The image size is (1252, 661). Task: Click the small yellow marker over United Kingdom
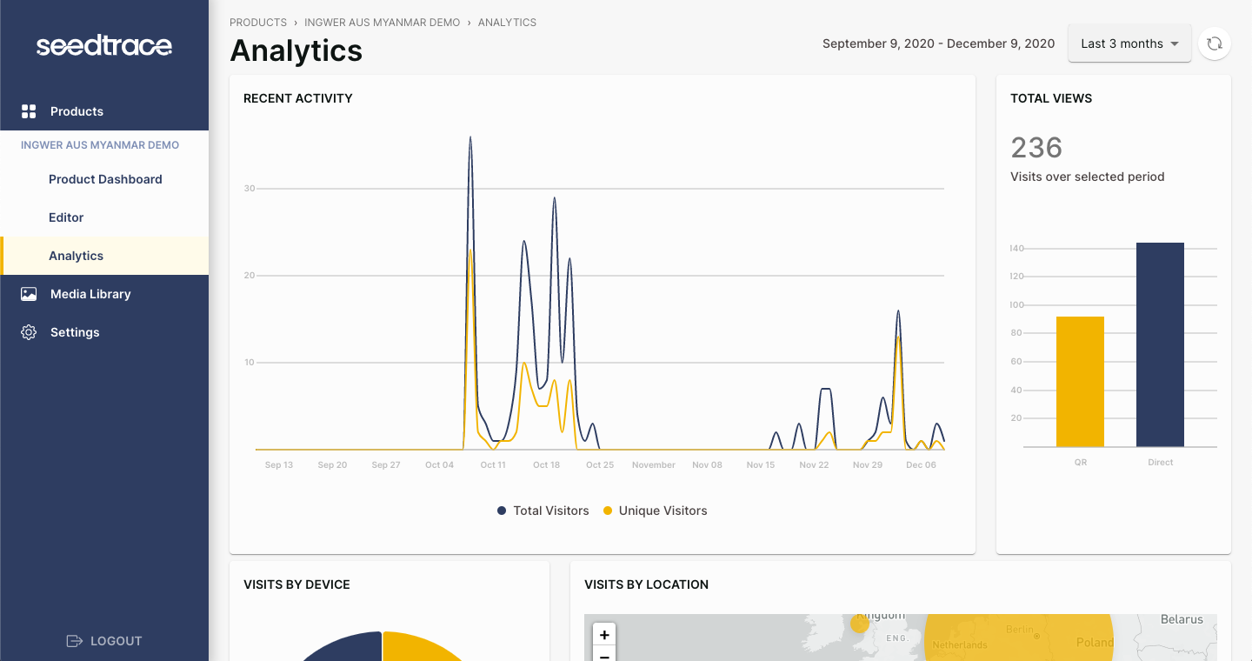point(860,623)
